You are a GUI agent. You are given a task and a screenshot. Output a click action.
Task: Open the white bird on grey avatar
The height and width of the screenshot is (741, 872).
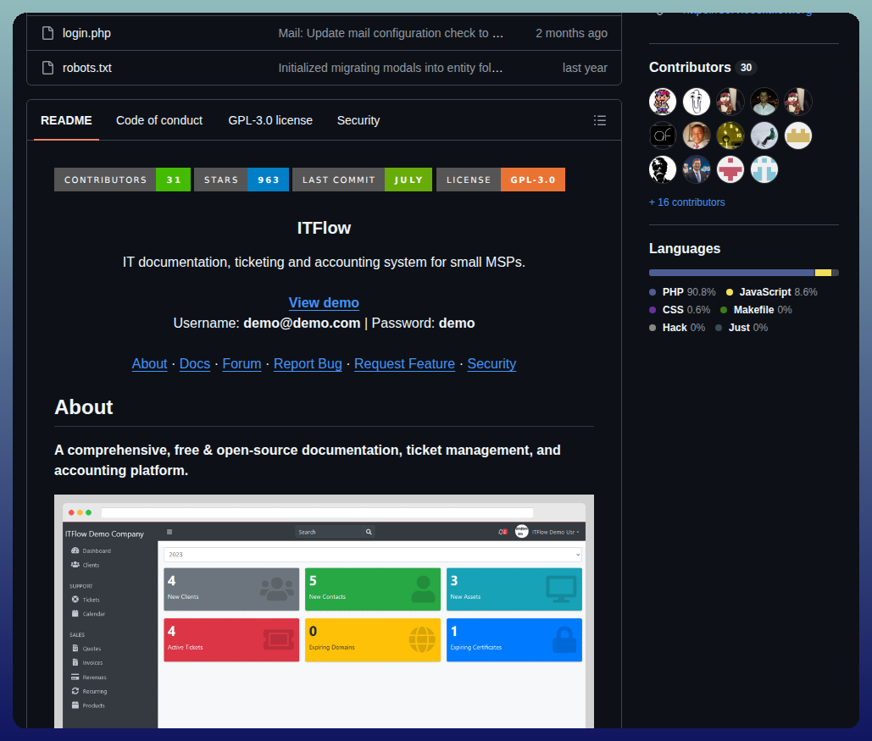point(764,135)
